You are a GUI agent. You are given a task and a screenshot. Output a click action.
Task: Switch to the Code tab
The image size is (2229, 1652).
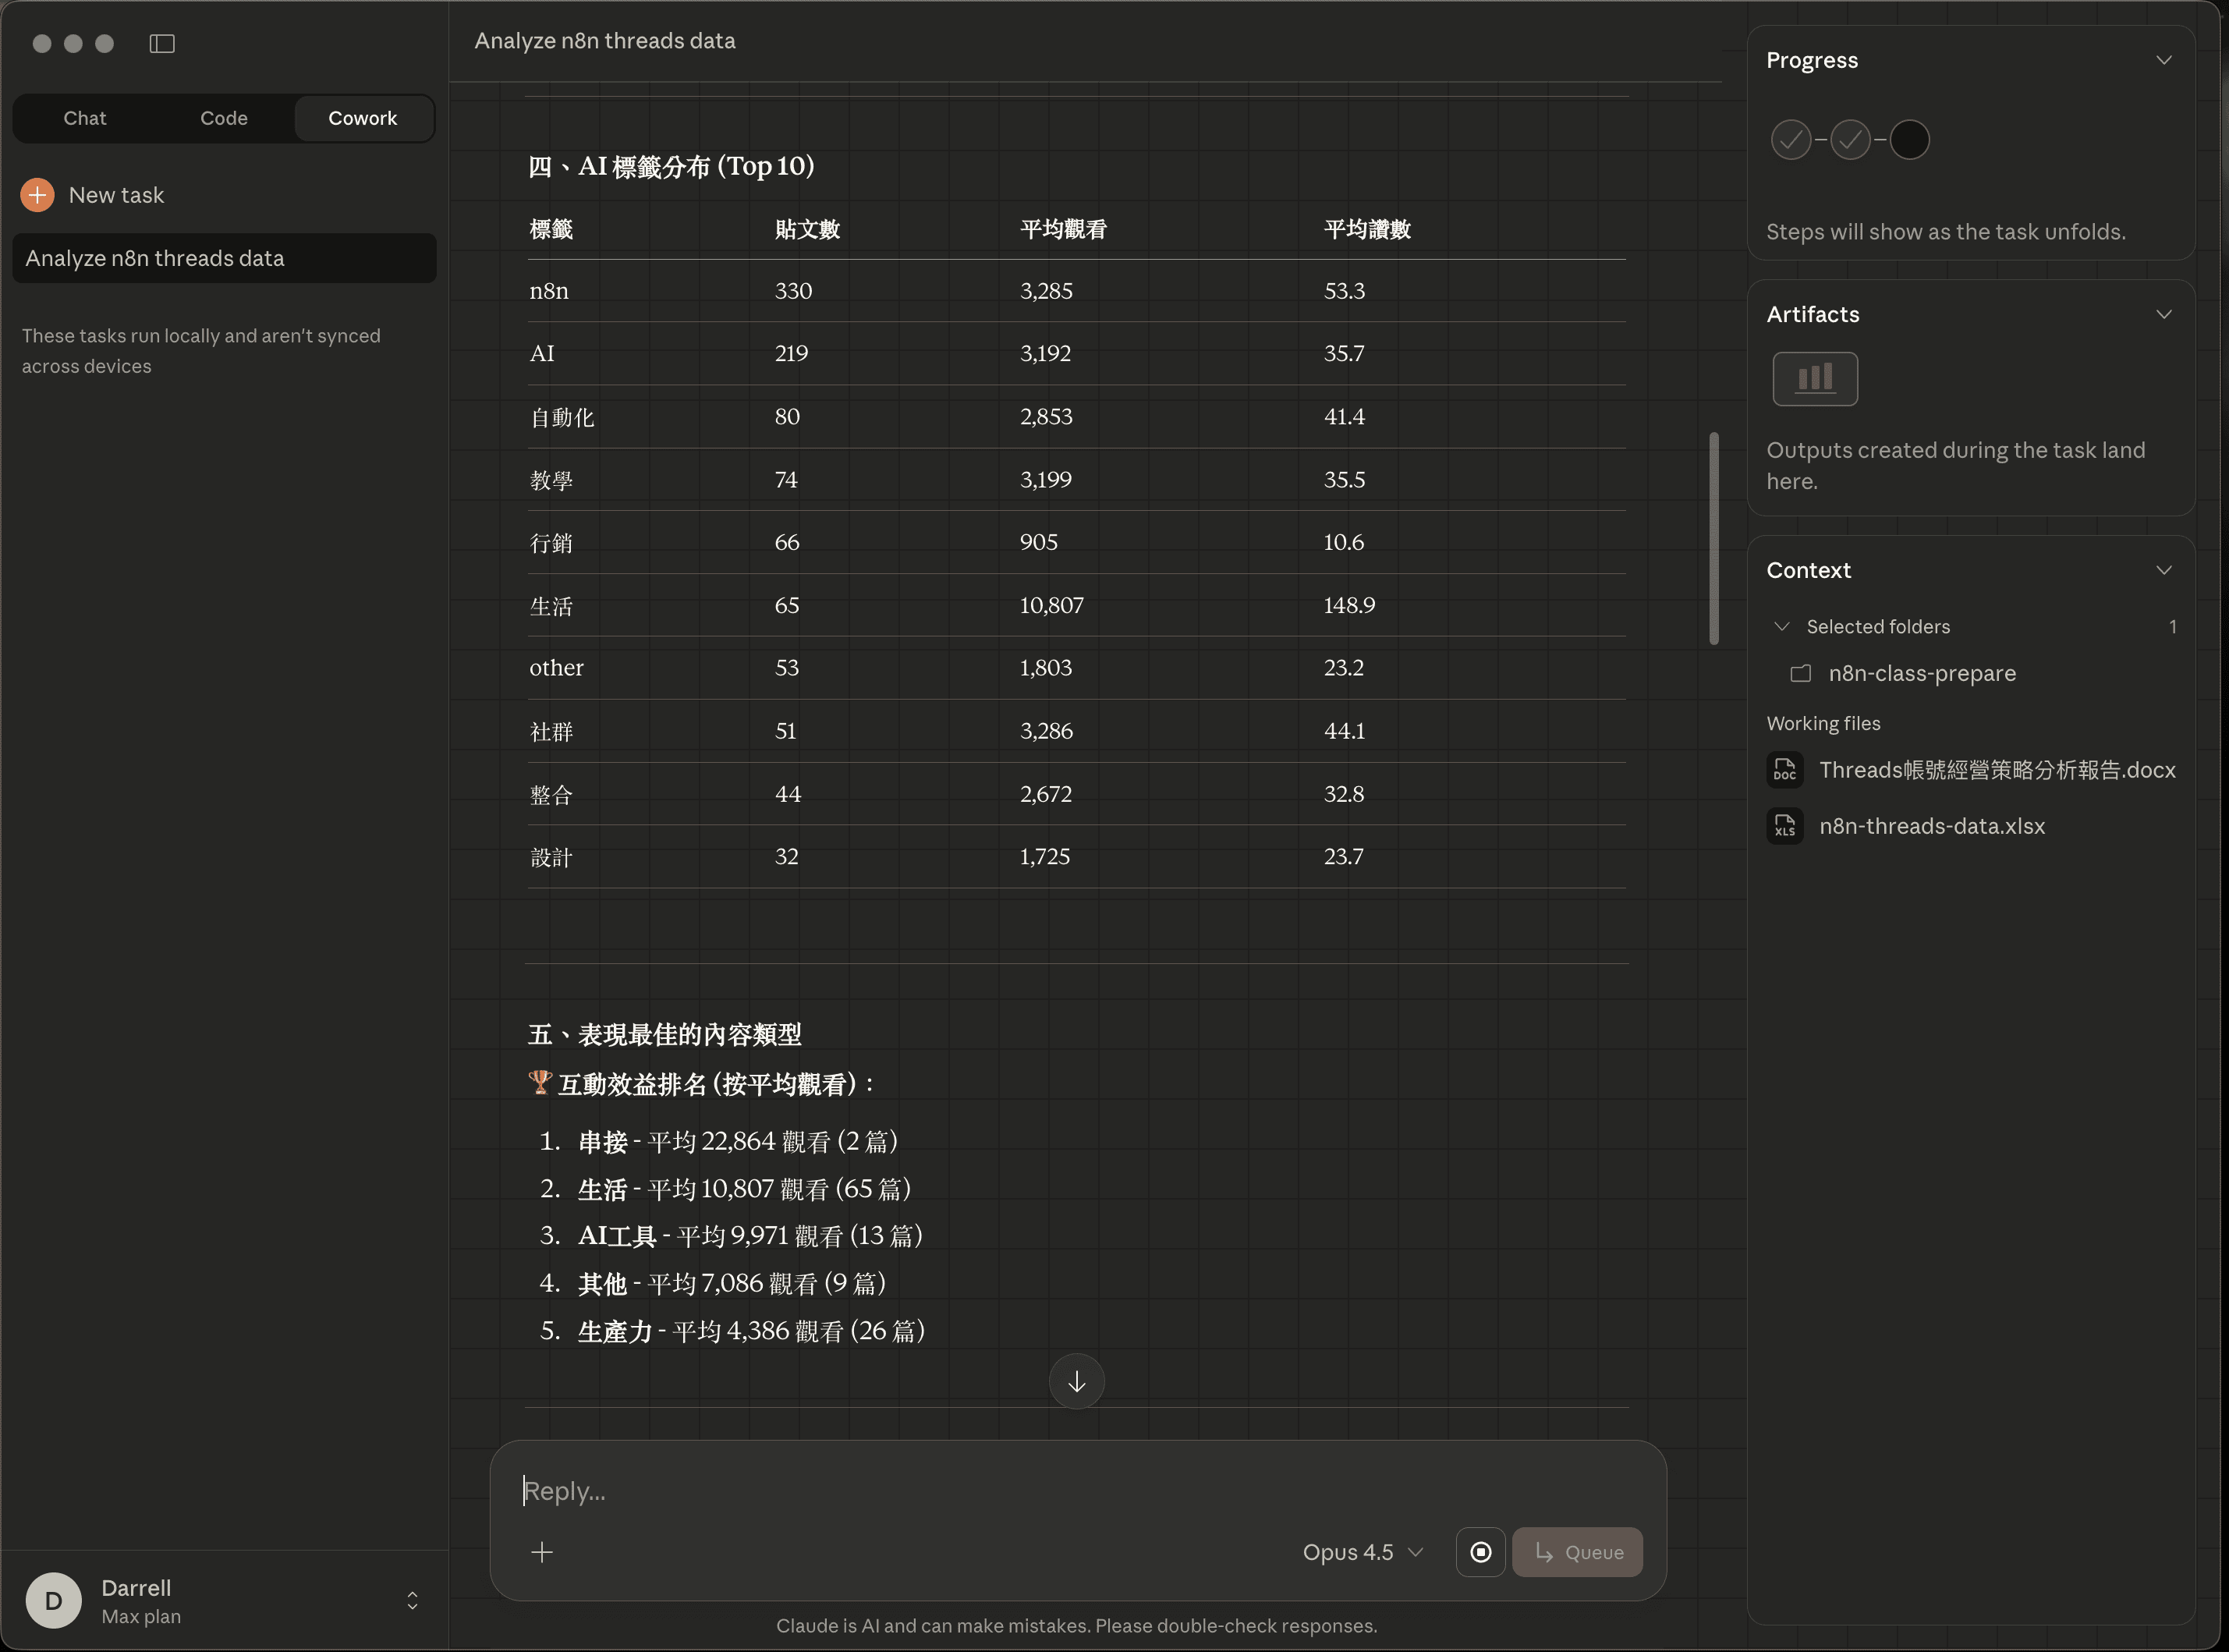pyautogui.click(x=224, y=118)
